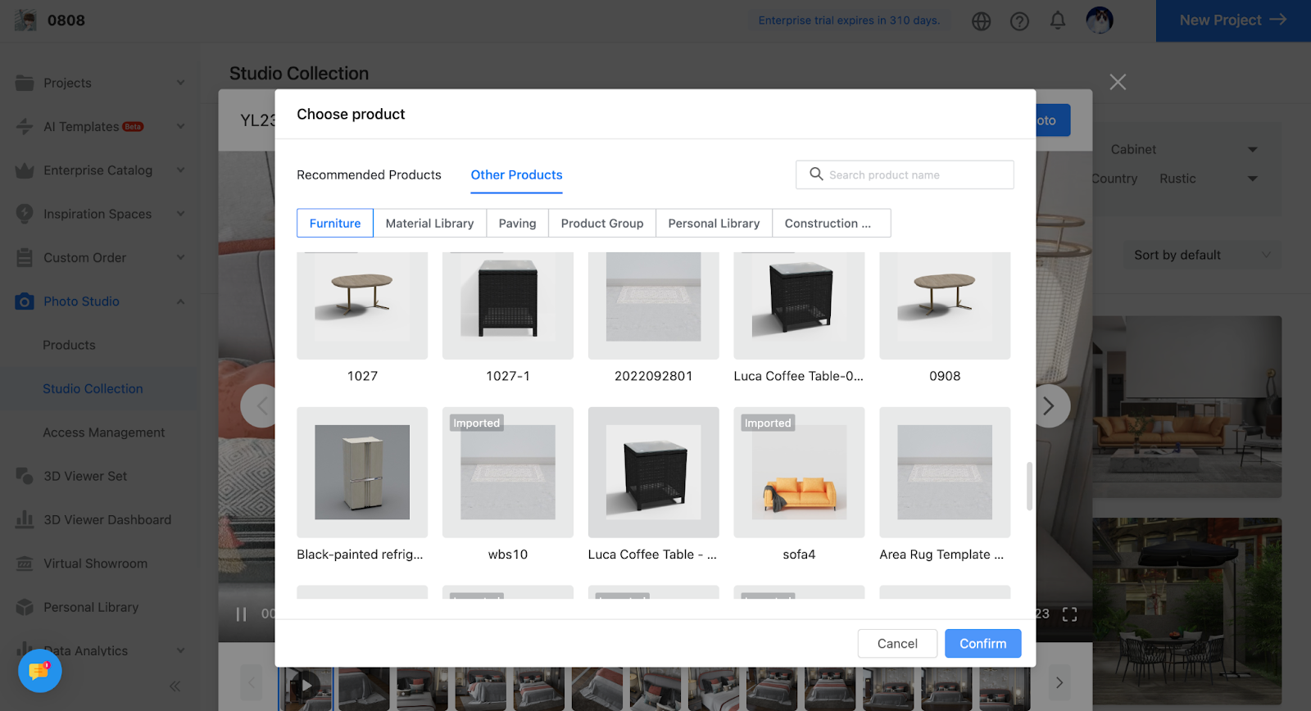Go to the next image arrow
The image size is (1311, 711).
point(1049,406)
